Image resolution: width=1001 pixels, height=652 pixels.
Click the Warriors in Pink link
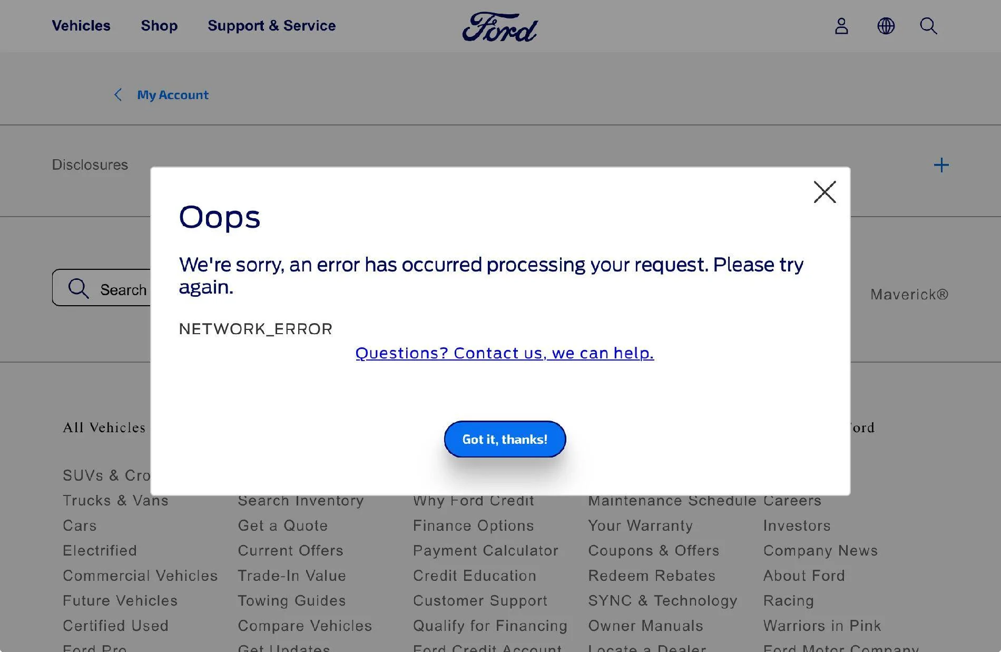pyautogui.click(x=822, y=626)
